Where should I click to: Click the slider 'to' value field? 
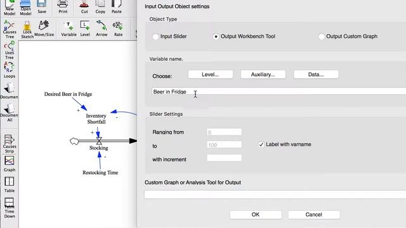(224, 145)
